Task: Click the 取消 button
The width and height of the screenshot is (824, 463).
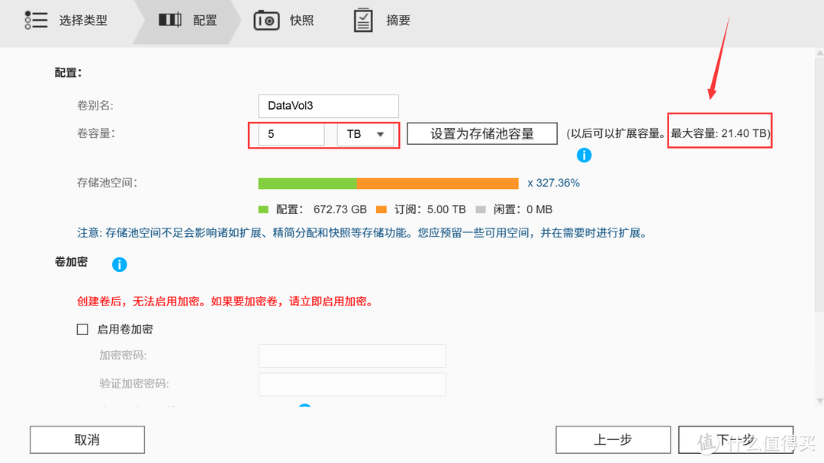Action: click(x=87, y=439)
